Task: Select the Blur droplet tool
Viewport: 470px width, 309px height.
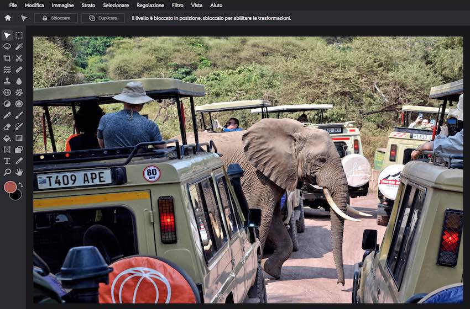Action: (19, 81)
